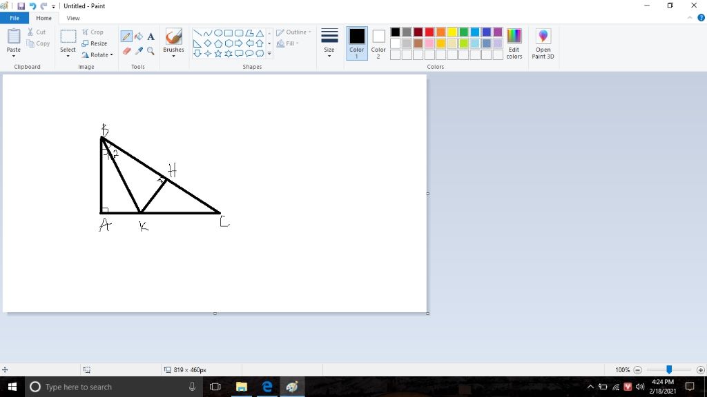Choose the Oval shape
This screenshot has width=707, height=397.
(x=218, y=33)
